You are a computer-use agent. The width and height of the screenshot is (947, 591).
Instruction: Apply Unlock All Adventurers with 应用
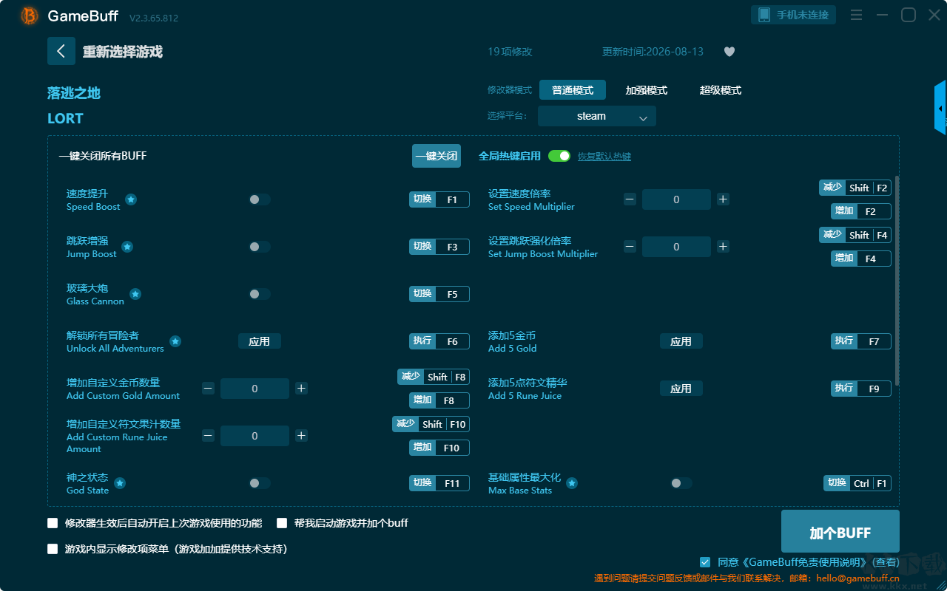(260, 341)
